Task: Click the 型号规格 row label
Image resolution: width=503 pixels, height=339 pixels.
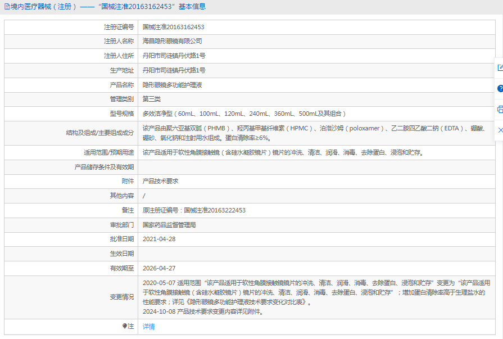Action: coord(121,114)
